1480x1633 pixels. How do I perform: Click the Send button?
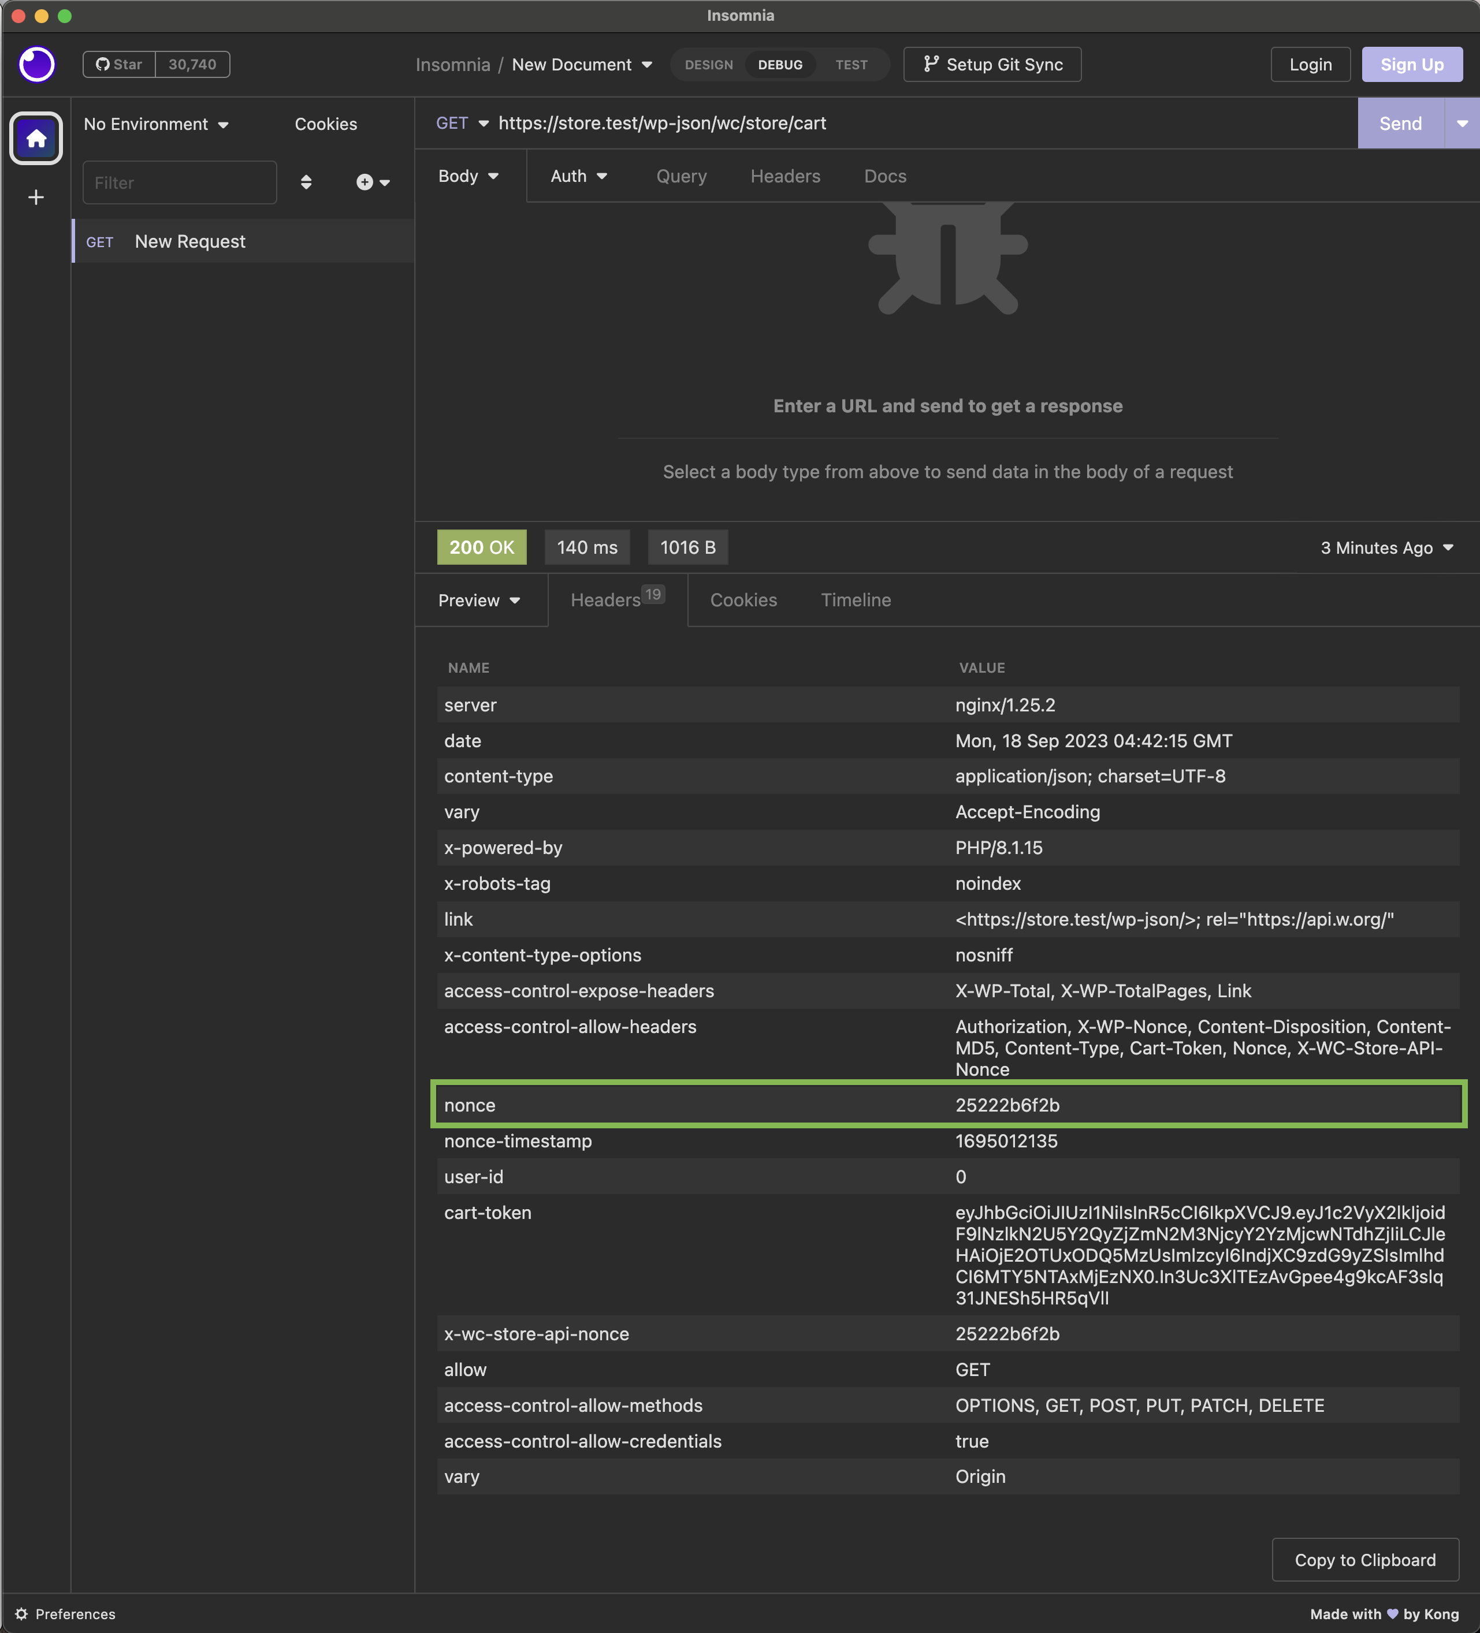[x=1400, y=123]
